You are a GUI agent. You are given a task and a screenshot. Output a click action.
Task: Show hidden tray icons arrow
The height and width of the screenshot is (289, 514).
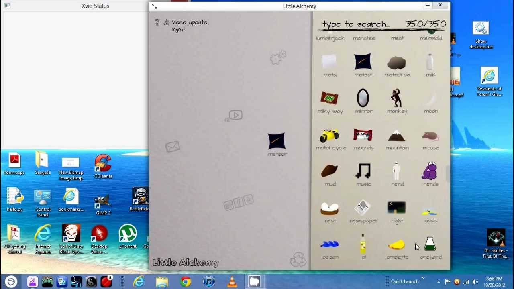[439, 282]
